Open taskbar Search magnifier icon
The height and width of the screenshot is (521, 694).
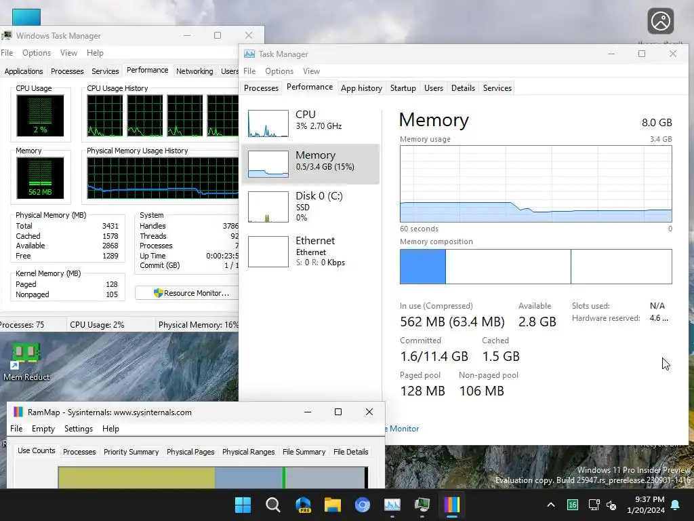(x=272, y=505)
